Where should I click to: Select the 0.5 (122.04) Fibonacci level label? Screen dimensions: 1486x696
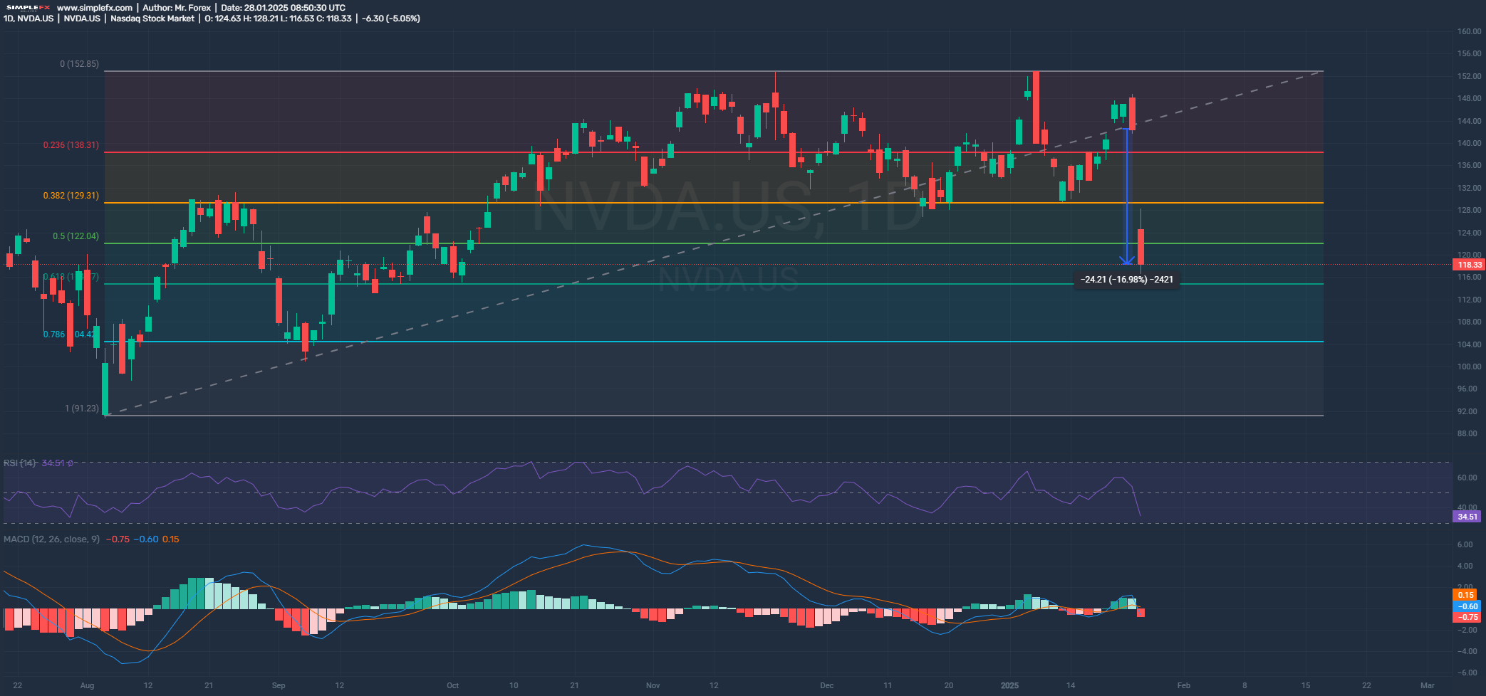coord(76,236)
